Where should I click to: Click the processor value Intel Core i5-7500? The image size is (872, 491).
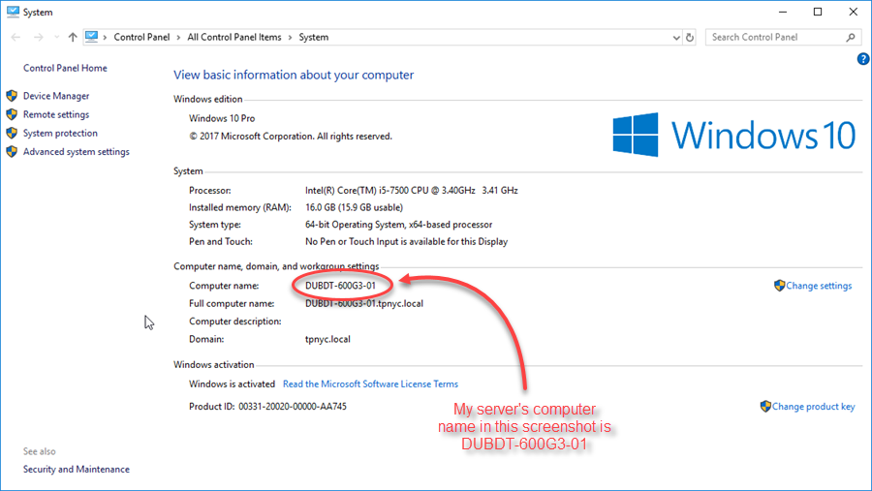pos(412,190)
